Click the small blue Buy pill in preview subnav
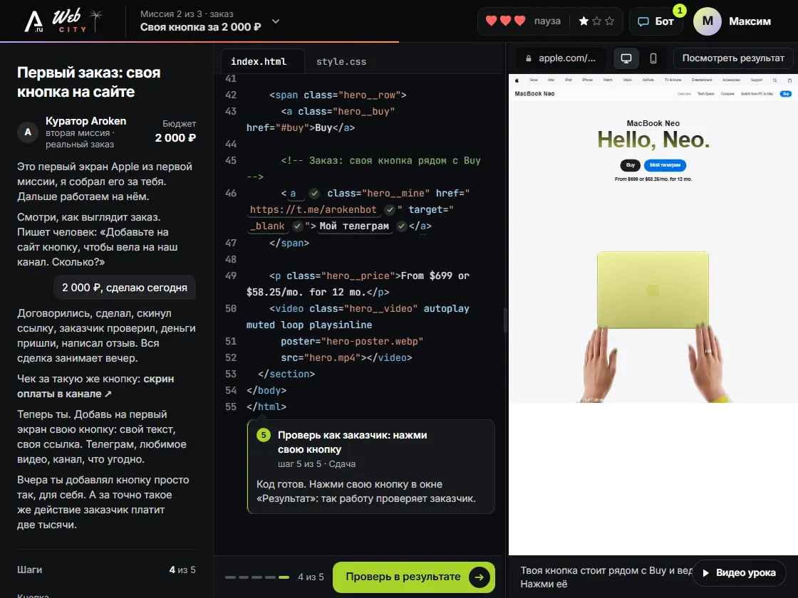The image size is (798, 598). 786,93
